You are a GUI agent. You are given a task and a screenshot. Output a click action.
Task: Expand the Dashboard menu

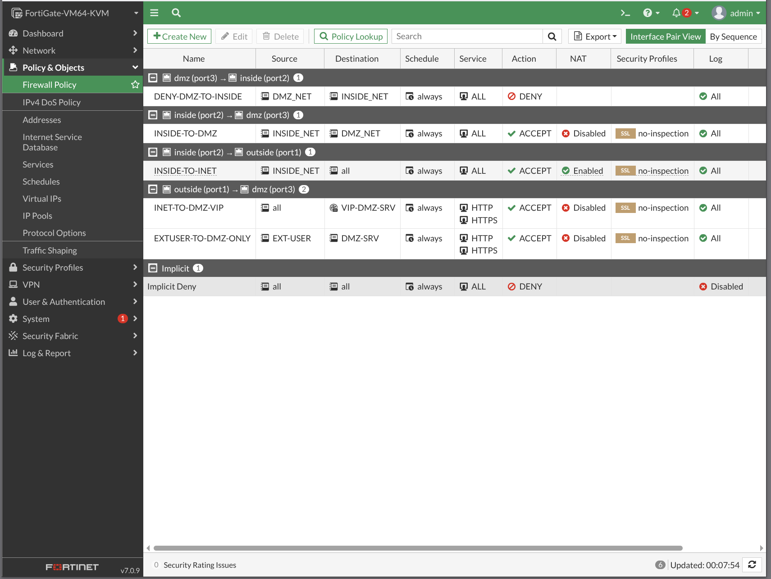(73, 33)
